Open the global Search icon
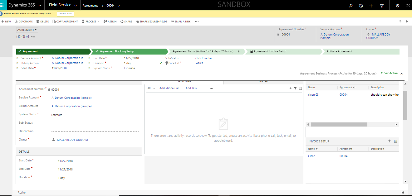The height and width of the screenshot is (196, 412). tap(351, 5)
